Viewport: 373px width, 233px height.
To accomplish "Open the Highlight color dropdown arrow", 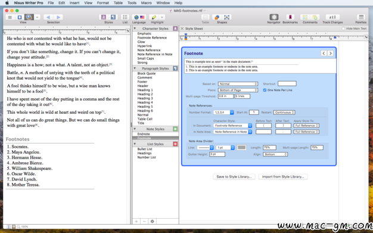I will pyautogui.click(x=162, y=17).
